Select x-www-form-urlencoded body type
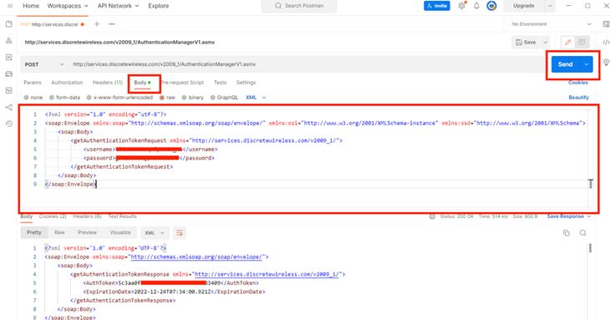The height and width of the screenshot is (320, 611). click(x=120, y=97)
